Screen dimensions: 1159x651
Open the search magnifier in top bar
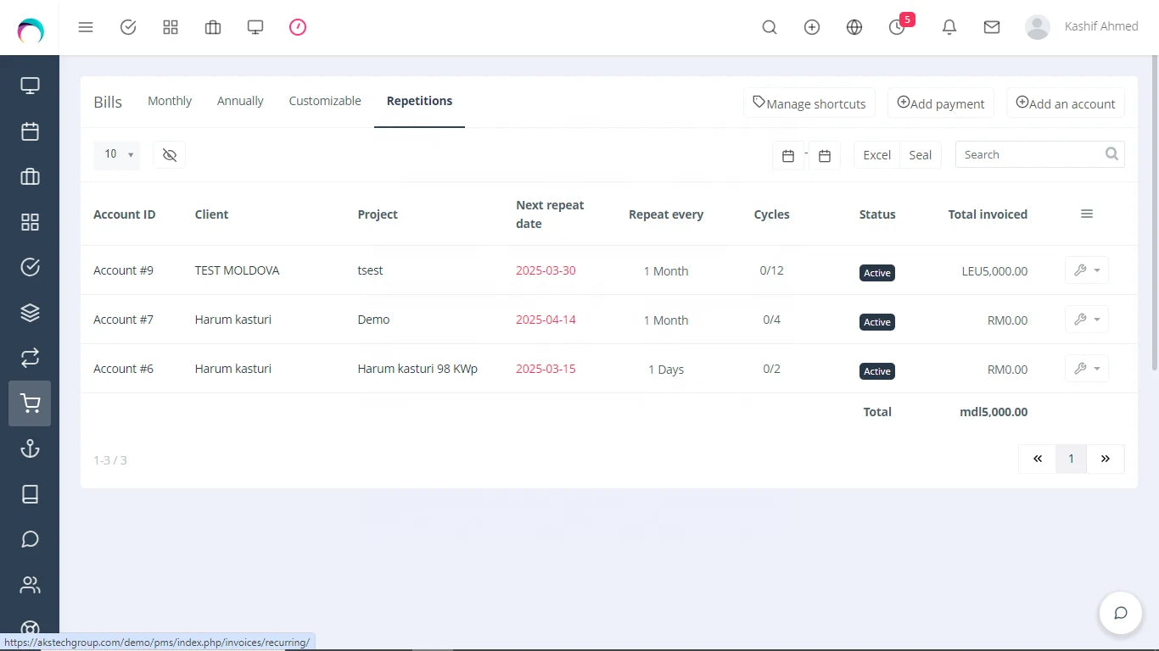tap(770, 27)
